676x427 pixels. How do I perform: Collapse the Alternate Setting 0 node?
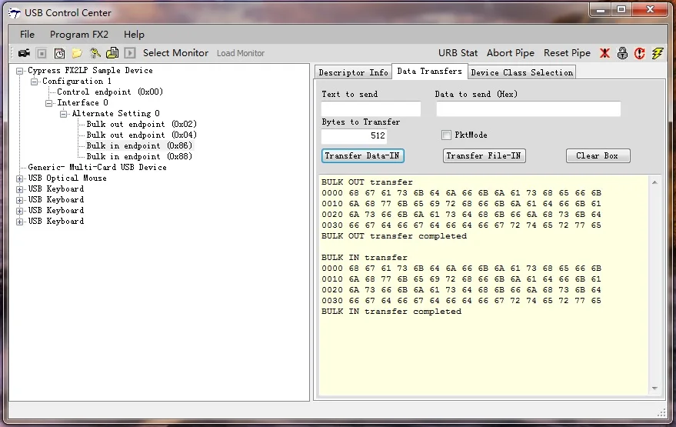coord(64,114)
